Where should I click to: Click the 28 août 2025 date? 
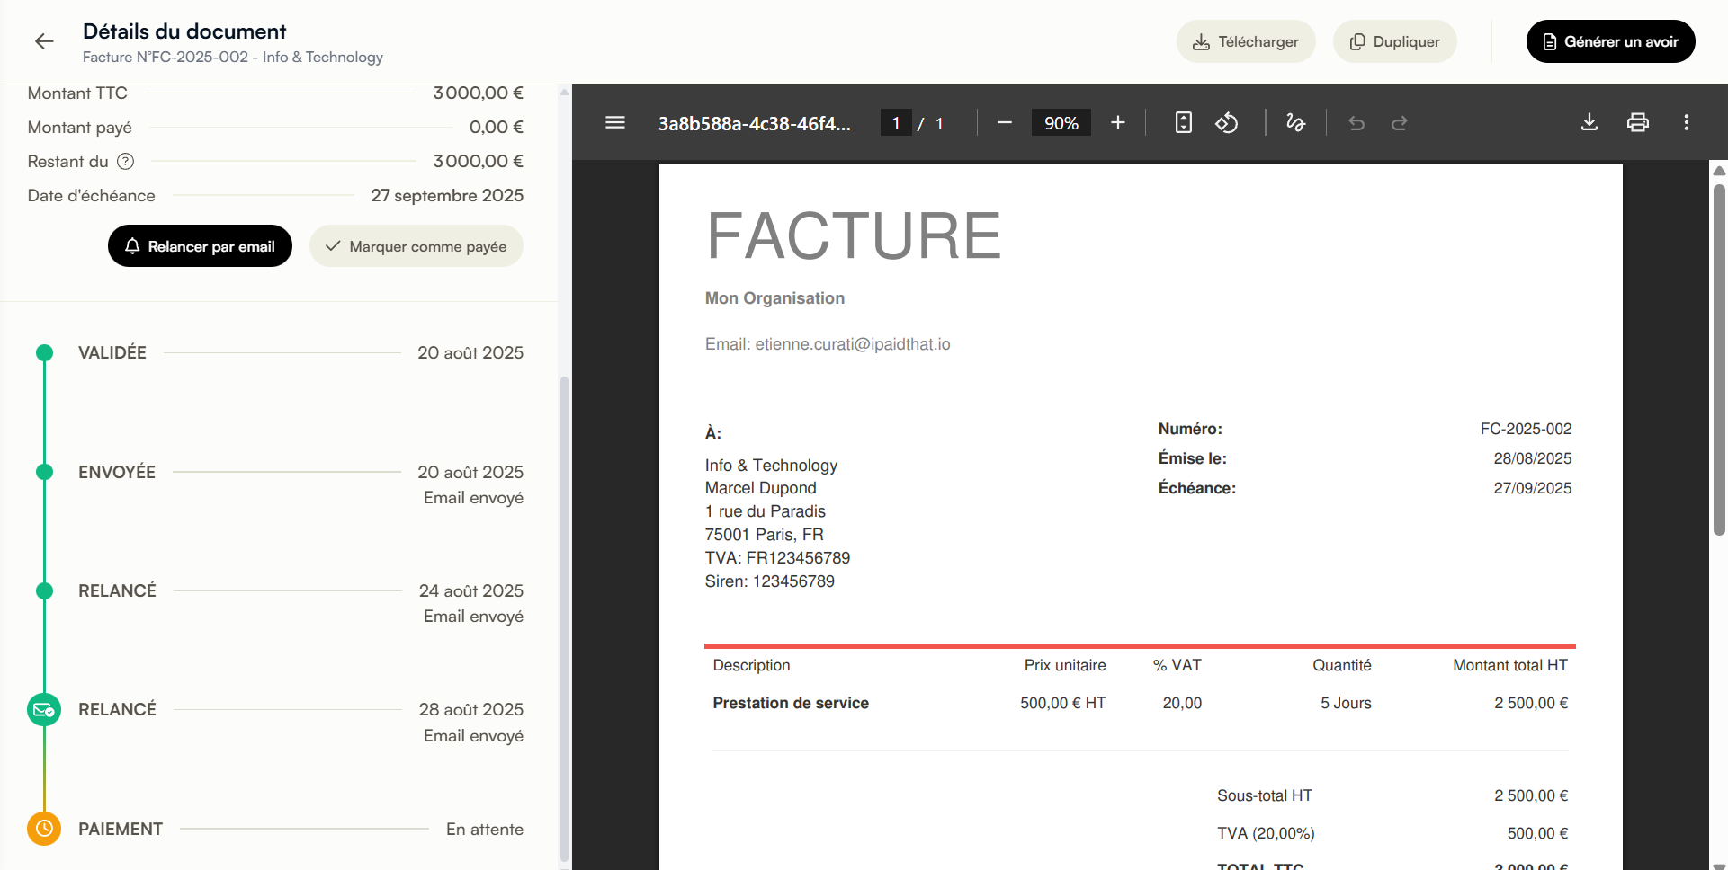[471, 709]
